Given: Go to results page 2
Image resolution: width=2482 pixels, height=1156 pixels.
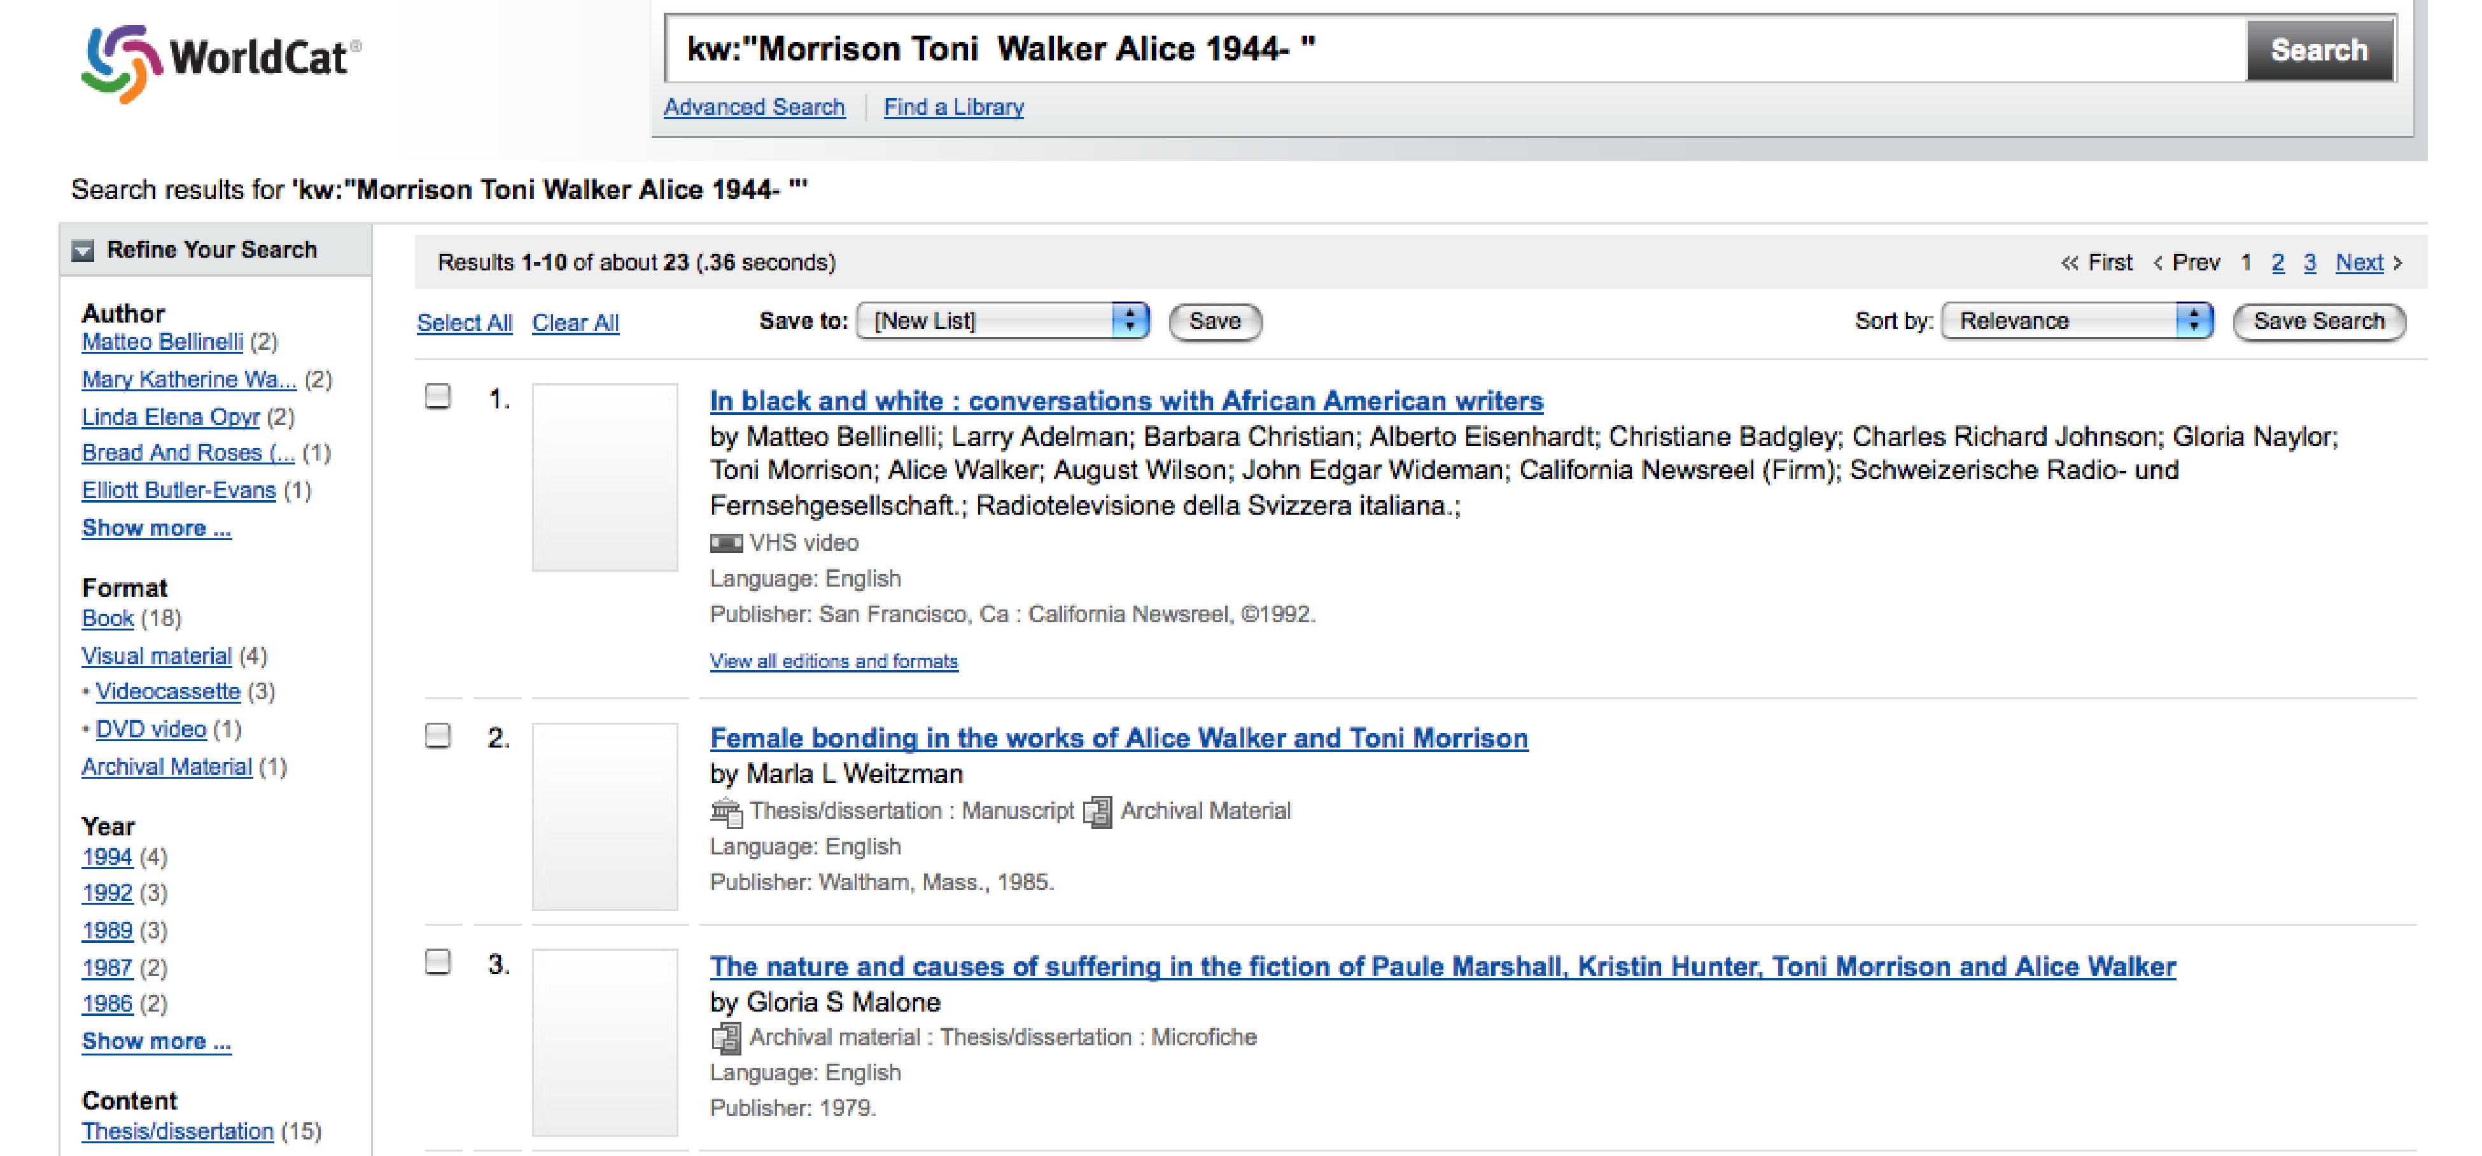Looking at the screenshot, I should point(2278,262).
